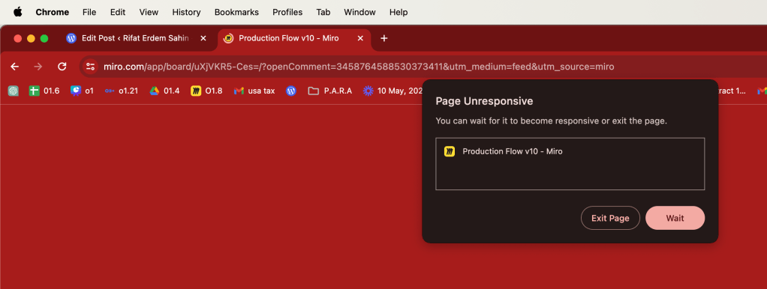Open the P.A.R.A bookmark folder
Viewport: 767px width, 289px height.
329,91
